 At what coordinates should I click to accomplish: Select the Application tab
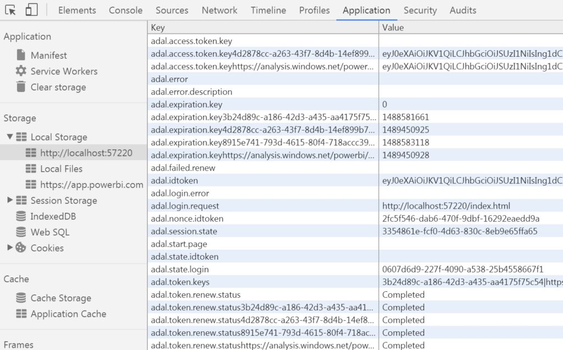(366, 10)
